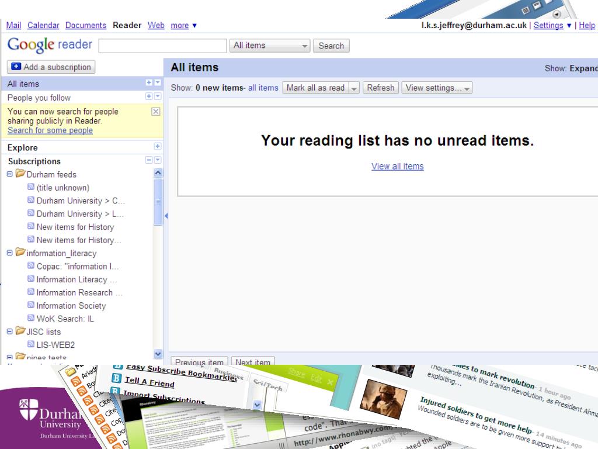Image resolution: width=598 pixels, height=449 pixels.
Task: Open dropdown arrow on All items sidebar row
Action: pyautogui.click(x=158, y=82)
